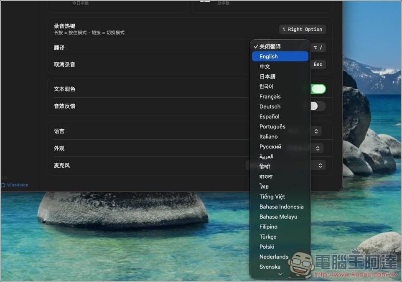The width and height of the screenshot is (402, 282).
Task: Click the Right Option hotkey button
Action: click(x=302, y=29)
